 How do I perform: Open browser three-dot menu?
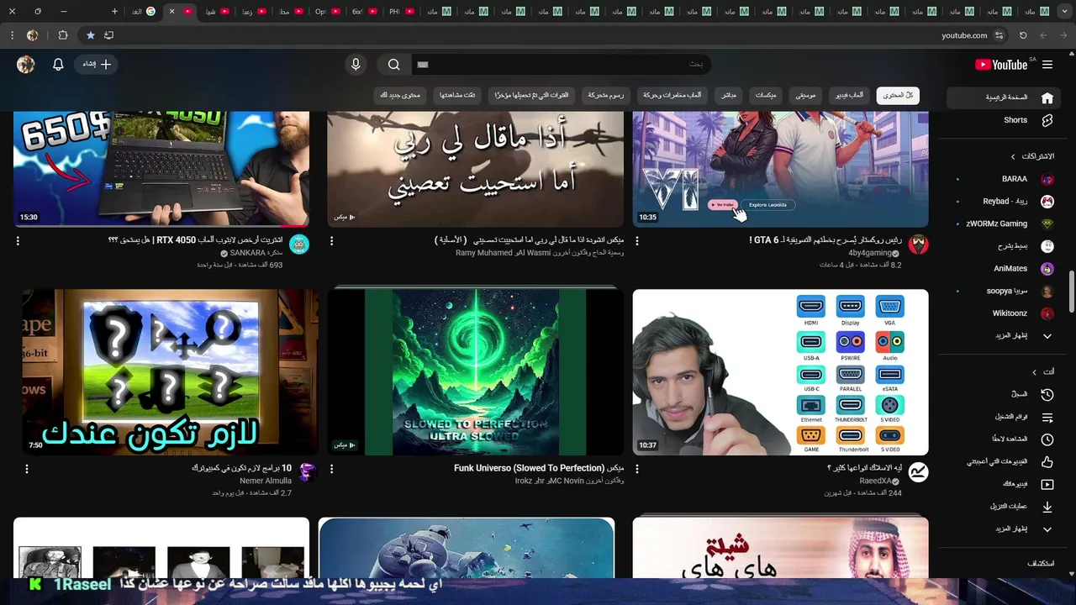coord(12,35)
